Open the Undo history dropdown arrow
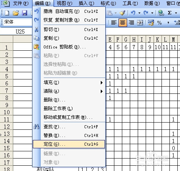This screenshot has height=171, width=180. pos(139,13)
